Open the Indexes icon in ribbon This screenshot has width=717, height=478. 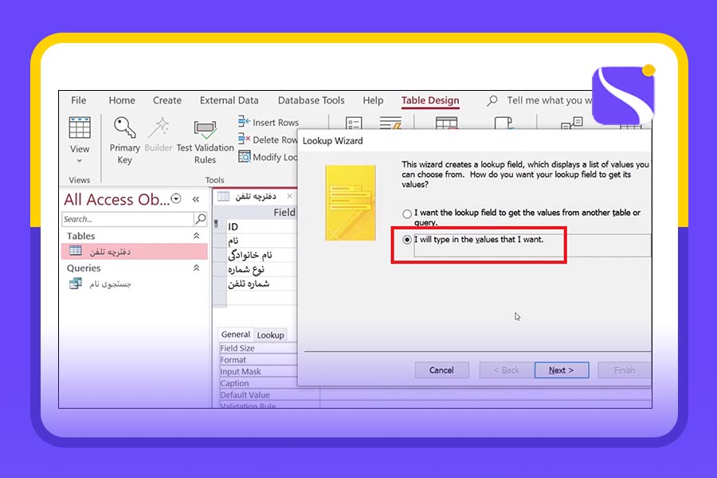point(390,123)
